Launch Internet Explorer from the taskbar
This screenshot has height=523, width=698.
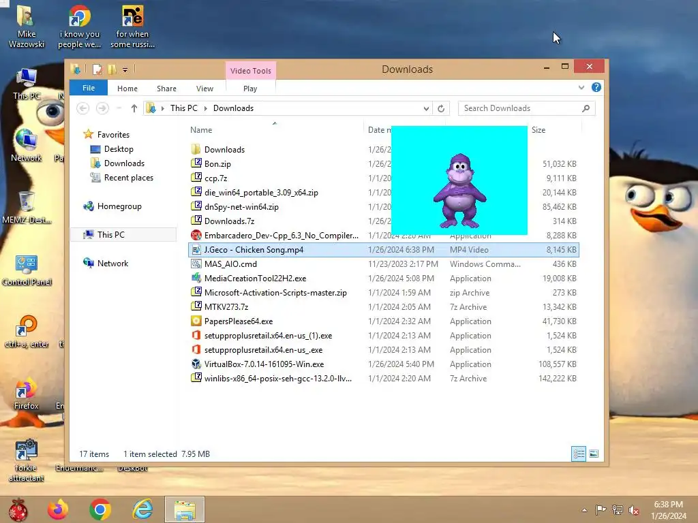(x=142, y=509)
